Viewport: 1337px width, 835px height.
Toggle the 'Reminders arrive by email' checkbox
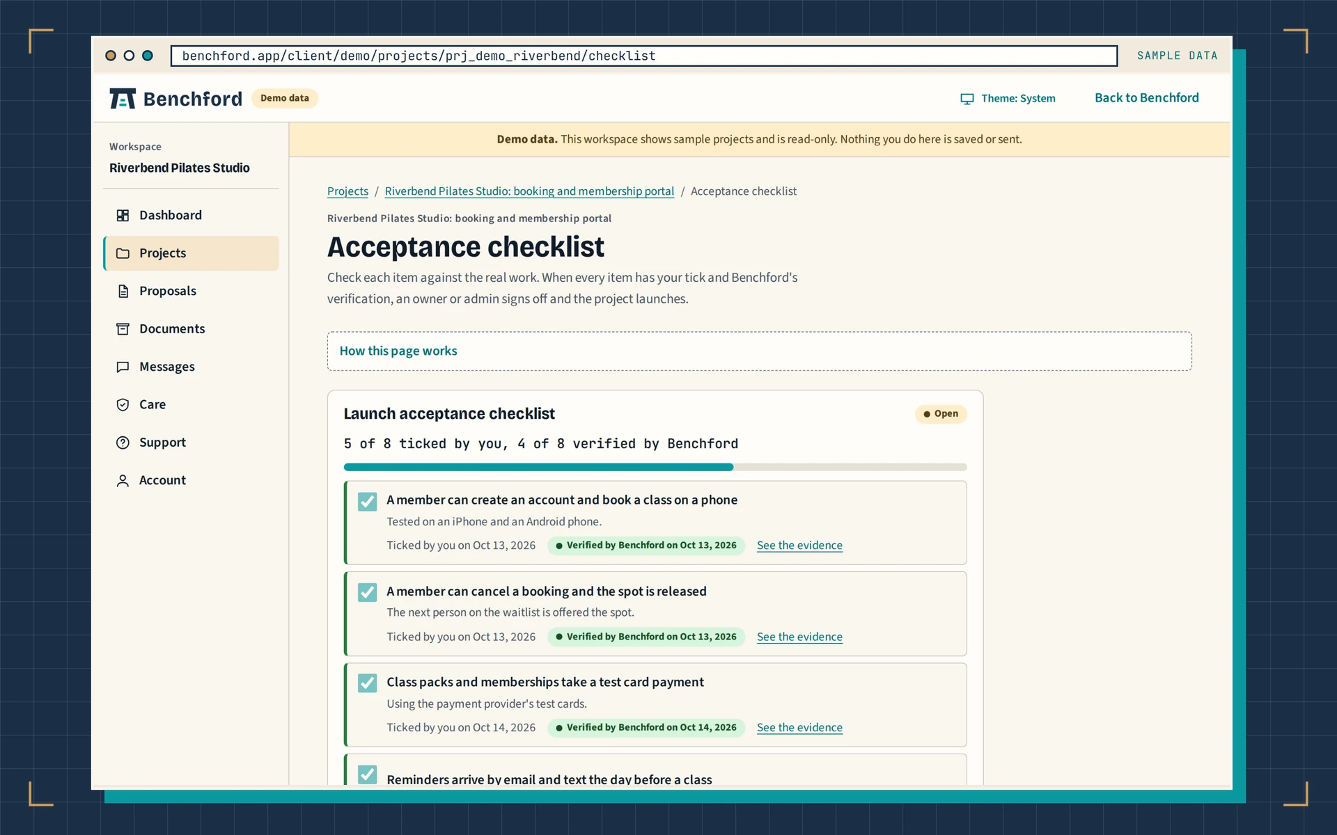tap(367, 774)
